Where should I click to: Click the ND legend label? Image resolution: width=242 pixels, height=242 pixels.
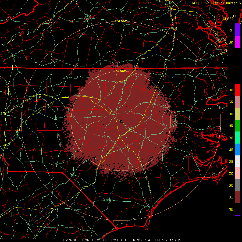pyautogui.click(x=231, y=209)
